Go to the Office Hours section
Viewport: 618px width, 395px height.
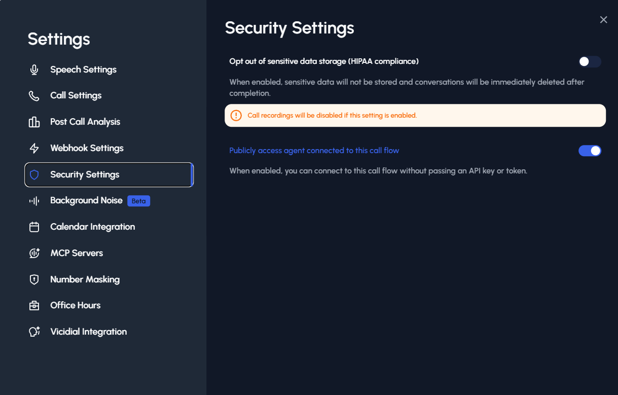[75, 306]
